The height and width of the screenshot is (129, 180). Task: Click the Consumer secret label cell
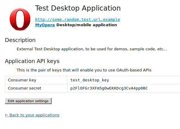pos(36,88)
